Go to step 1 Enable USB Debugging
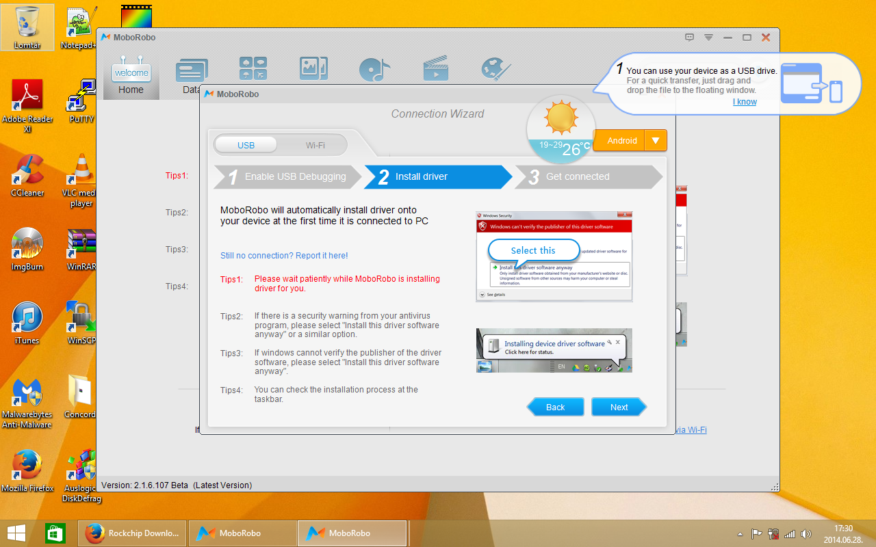The image size is (876, 547). click(x=287, y=176)
